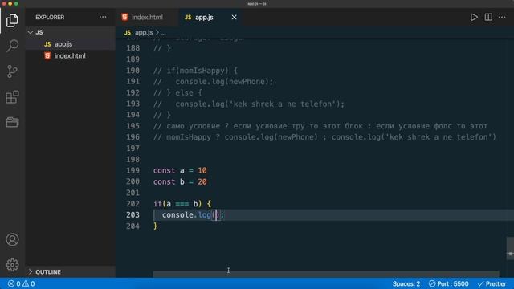Viewport: 514px width, 289px height.
Task: Open the Accounts icon
Action: tap(12, 239)
